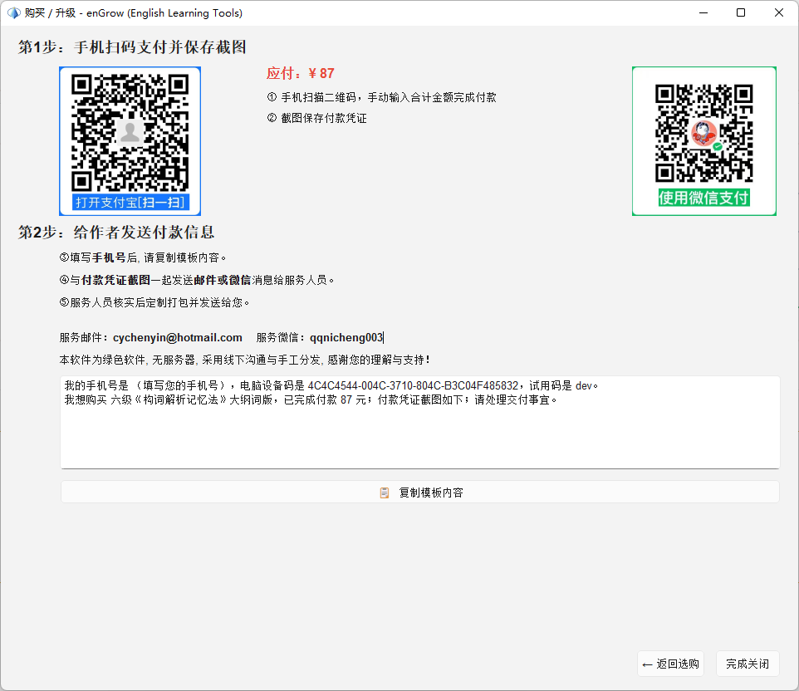Click the 打开支付宝[扫一扫] label
Viewport: 799px width, 691px height.
(130, 203)
